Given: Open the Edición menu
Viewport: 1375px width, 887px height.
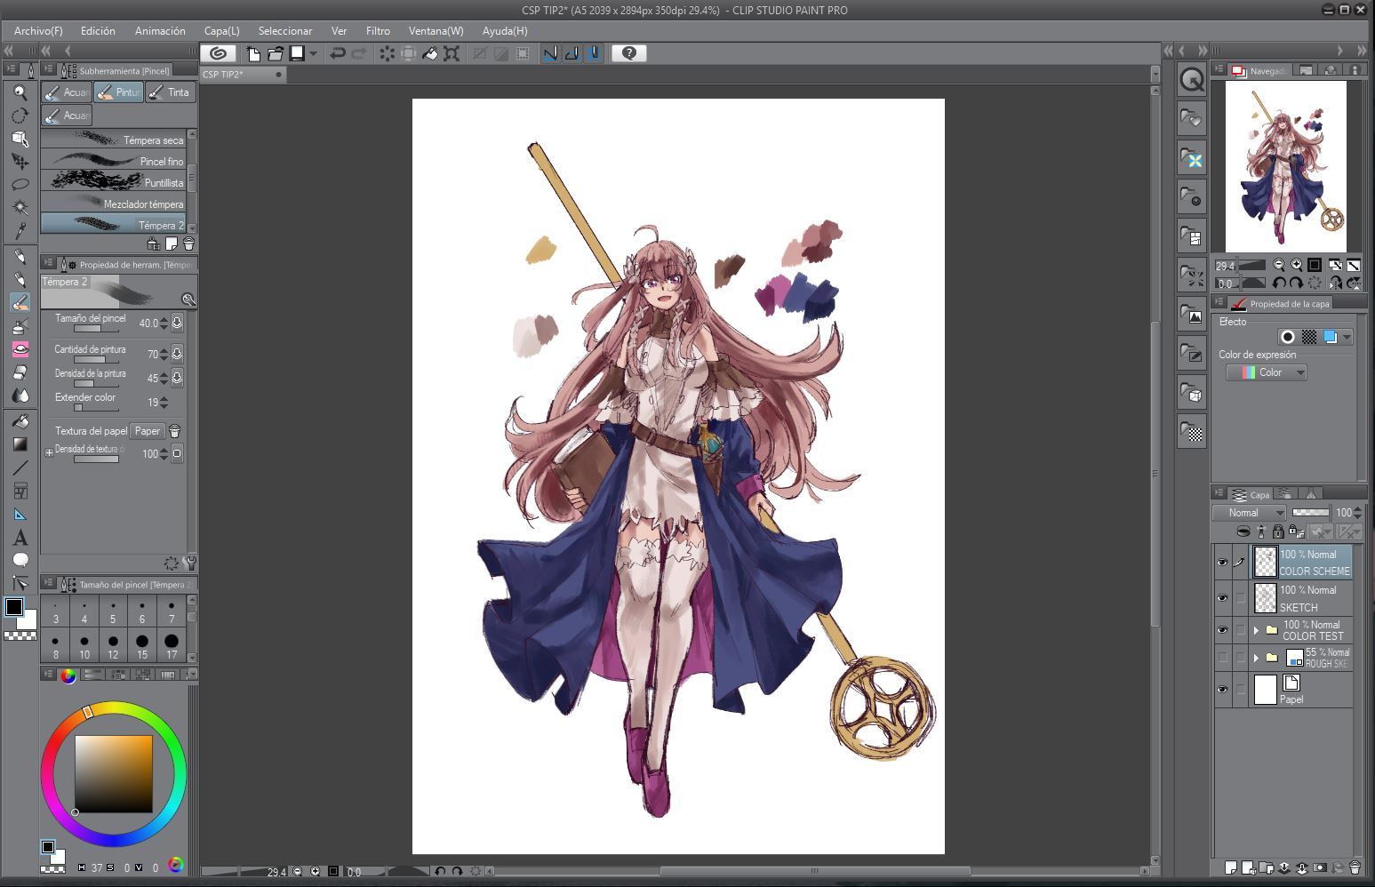Looking at the screenshot, I should click(x=98, y=31).
